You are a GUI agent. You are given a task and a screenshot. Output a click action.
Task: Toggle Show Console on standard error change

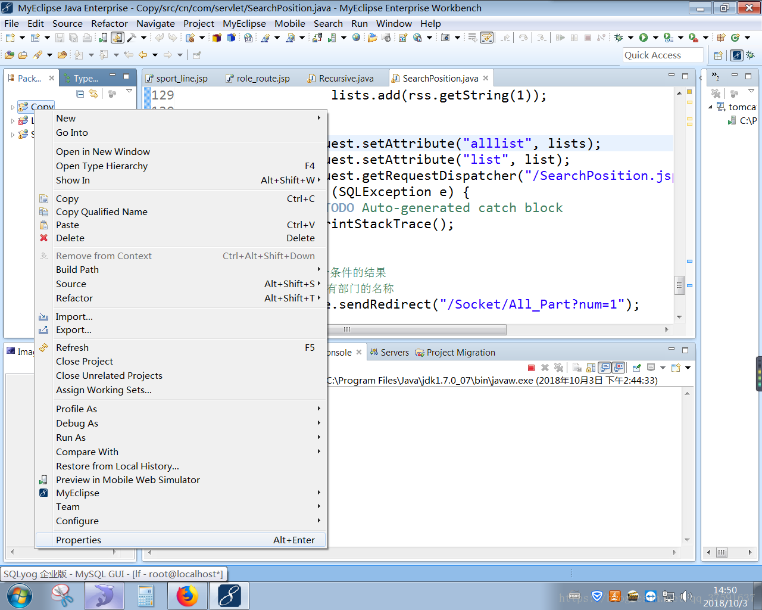click(x=619, y=368)
